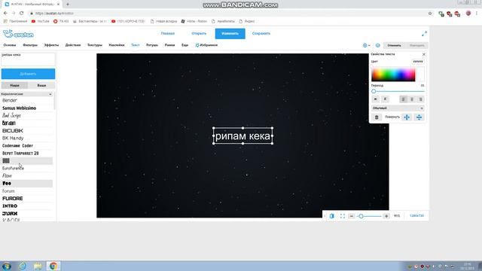Open the Текст menu

click(x=136, y=45)
